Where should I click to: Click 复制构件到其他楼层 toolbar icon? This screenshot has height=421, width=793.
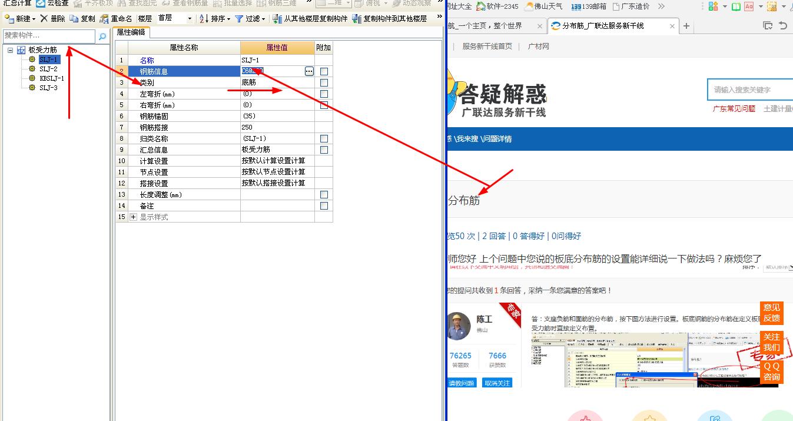pos(357,19)
